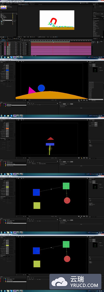Click Render button in the blue circle scene

coord(81,108)
